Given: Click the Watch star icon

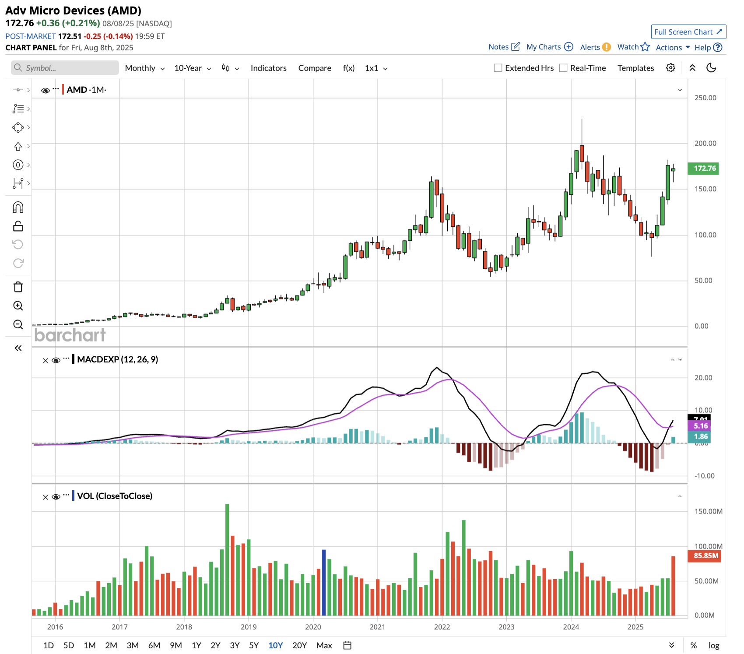Looking at the screenshot, I should pyautogui.click(x=645, y=47).
